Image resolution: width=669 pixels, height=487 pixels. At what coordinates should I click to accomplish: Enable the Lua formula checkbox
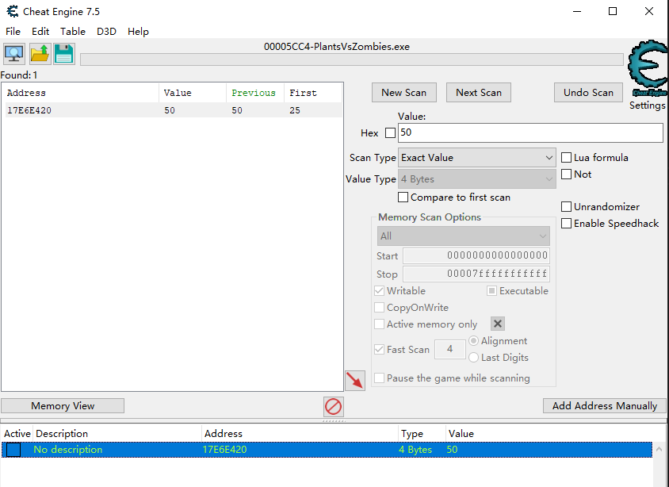(566, 158)
